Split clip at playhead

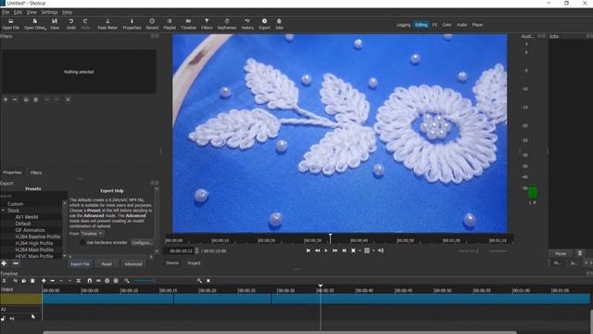point(78,280)
